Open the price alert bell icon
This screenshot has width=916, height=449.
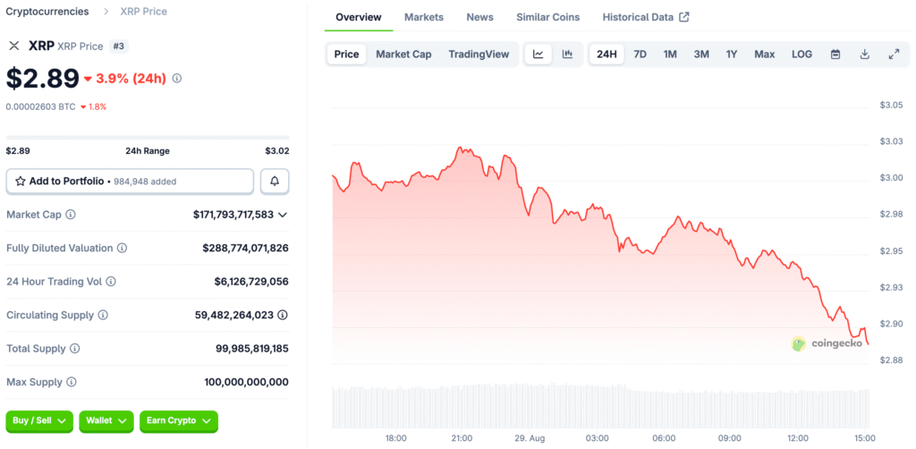(275, 181)
